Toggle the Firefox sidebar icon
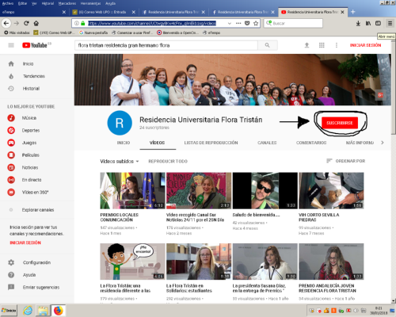Viewport: 396px width, 317px height. (378, 23)
